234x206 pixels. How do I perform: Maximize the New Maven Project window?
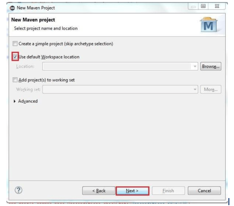click(203, 6)
